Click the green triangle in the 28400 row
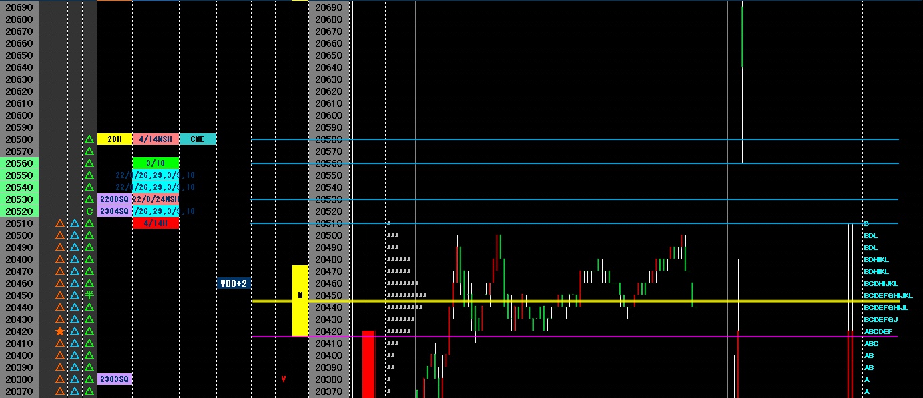This screenshot has height=398, width=923. click(x=89, y=355)
